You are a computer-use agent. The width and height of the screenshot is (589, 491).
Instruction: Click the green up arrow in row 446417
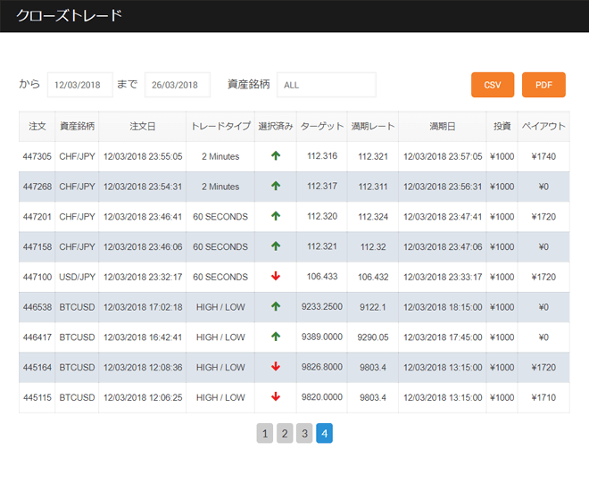click(x=276, y=337)
